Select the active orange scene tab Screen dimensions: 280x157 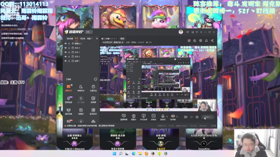(77, 39)
